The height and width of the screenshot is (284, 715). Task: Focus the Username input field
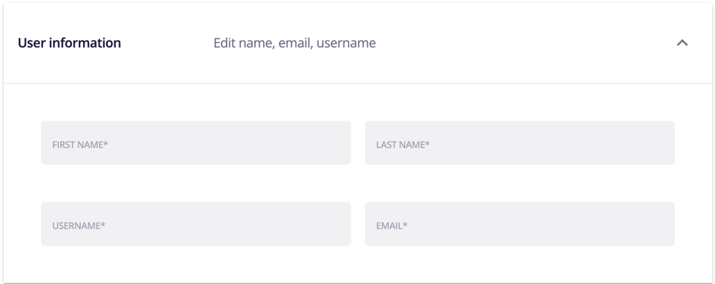click(195, 224)
